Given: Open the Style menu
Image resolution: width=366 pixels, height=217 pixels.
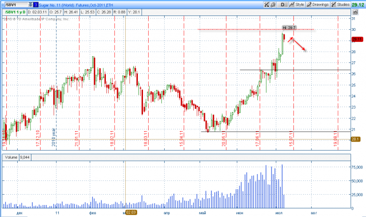Looking at the screenshot, I should 296,5.
